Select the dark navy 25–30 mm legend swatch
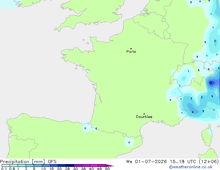 (70, 165)
